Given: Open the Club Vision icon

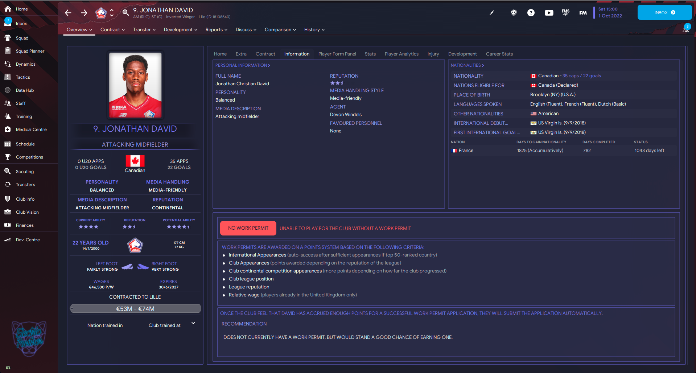Looking at the screenshot, I should [8, 212].
